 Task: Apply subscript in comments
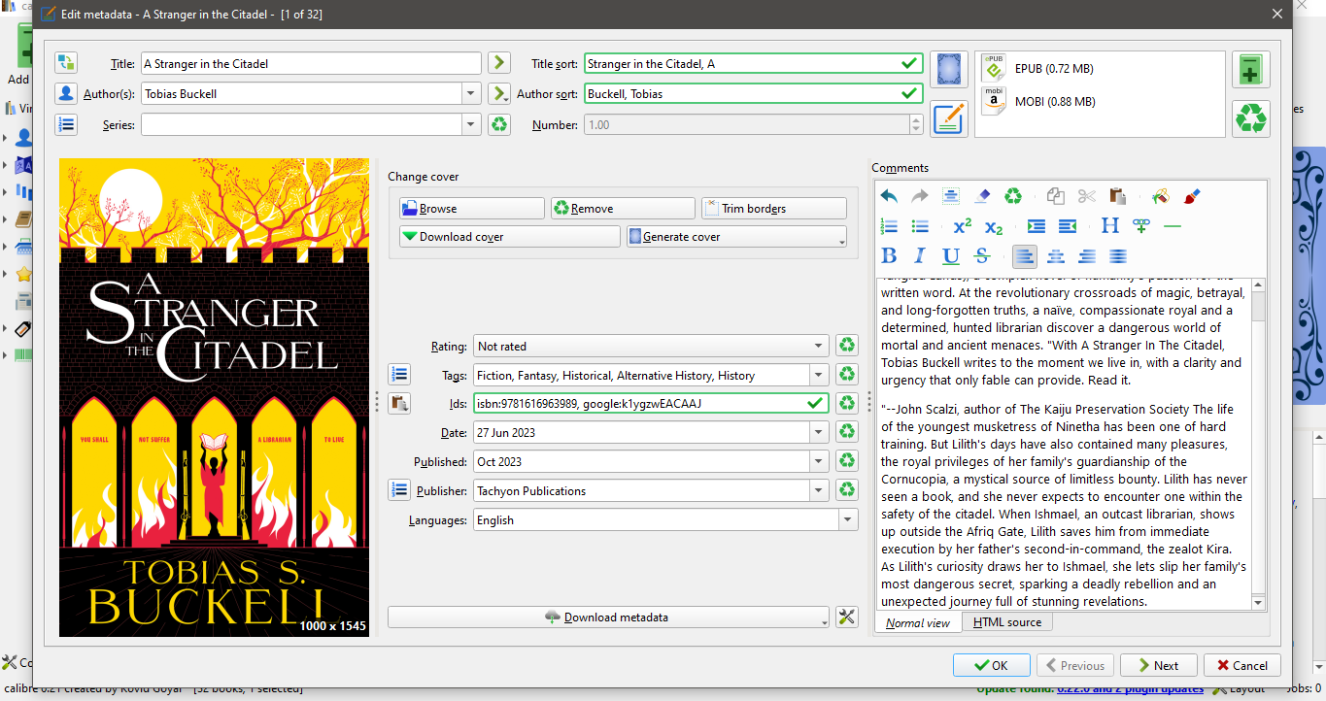coord(994,226)
